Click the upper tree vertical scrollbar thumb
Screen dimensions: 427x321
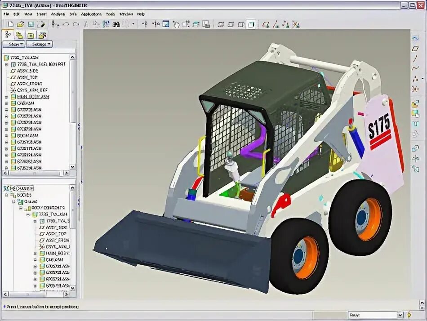click(72, 91)
